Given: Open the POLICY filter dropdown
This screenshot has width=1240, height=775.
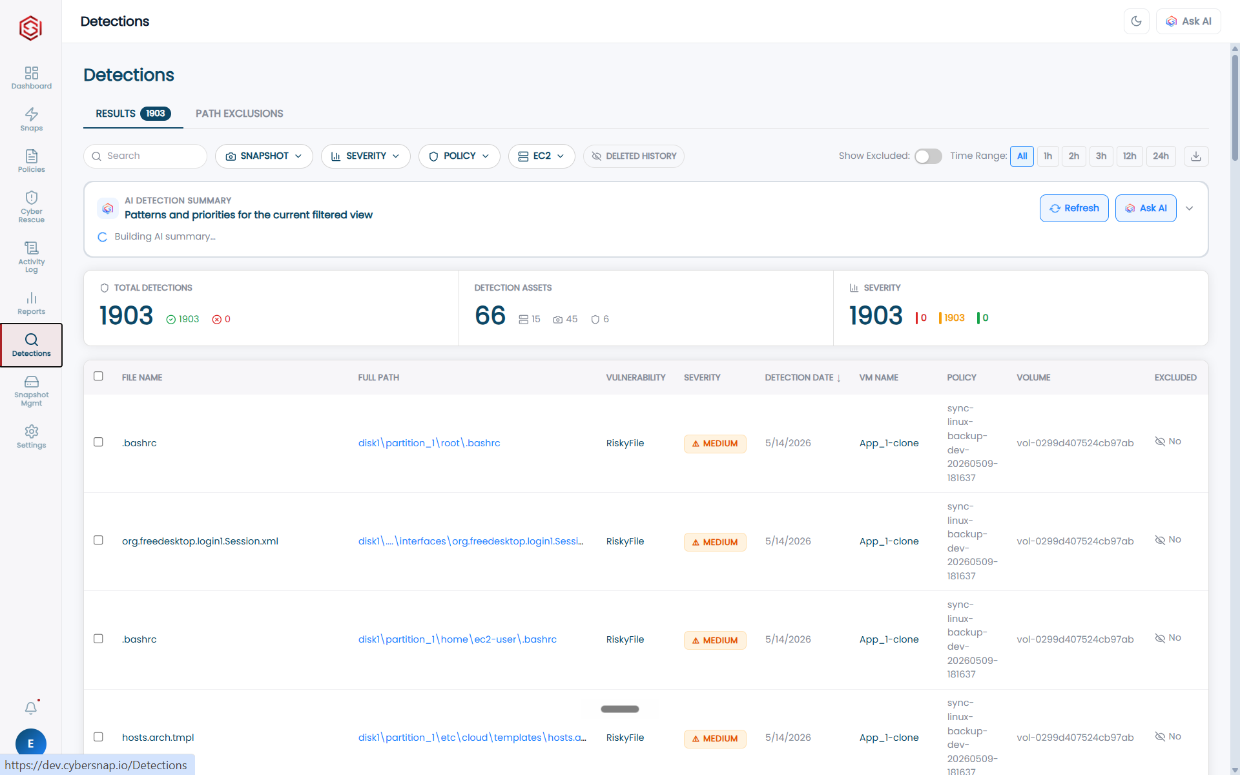Looking at the screenshot, I should tap(459, 156).
